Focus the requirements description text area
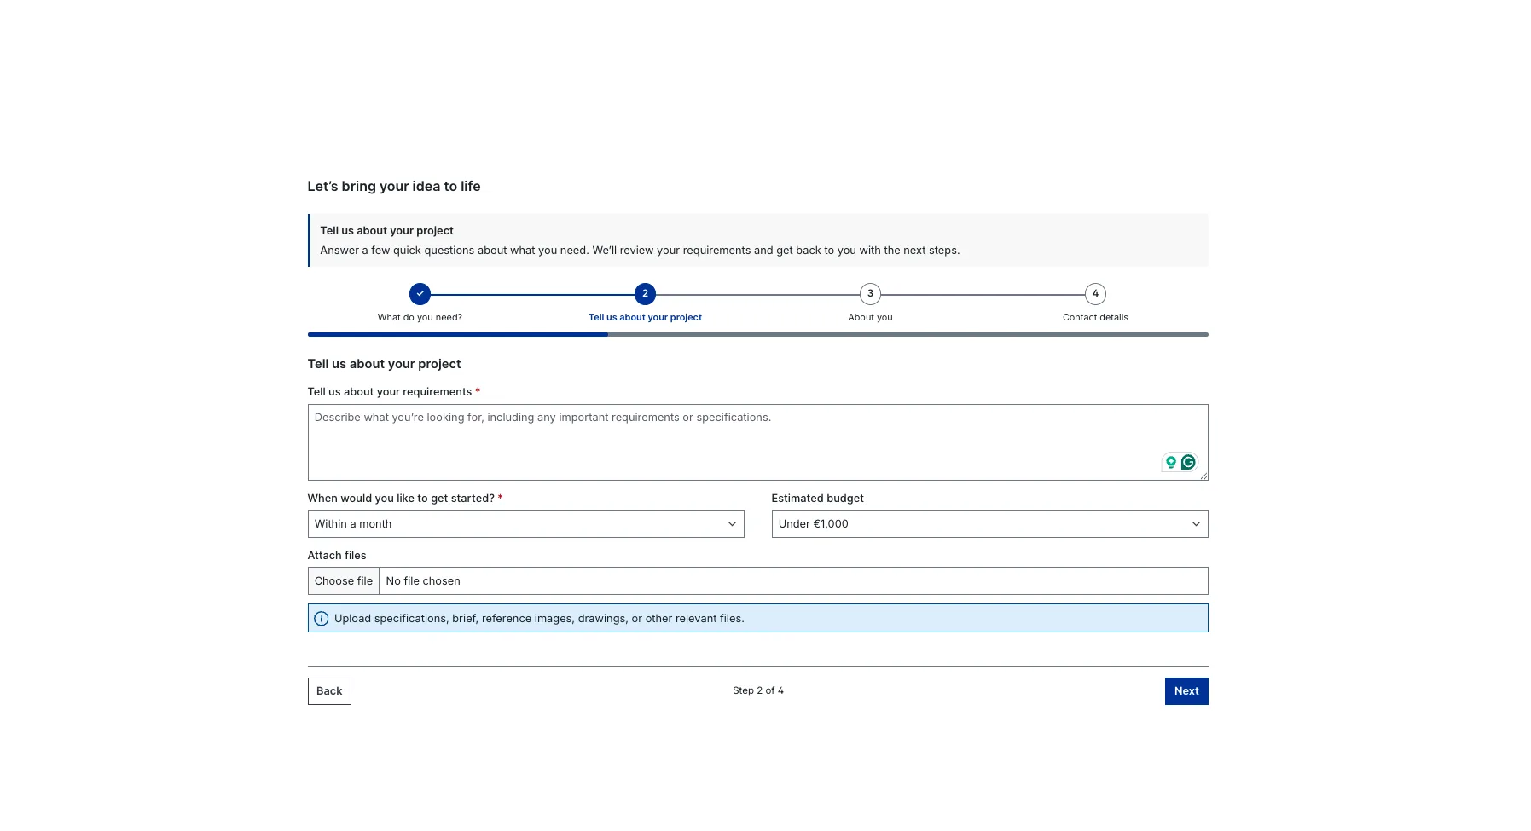1531x831 pixels. 757,442
